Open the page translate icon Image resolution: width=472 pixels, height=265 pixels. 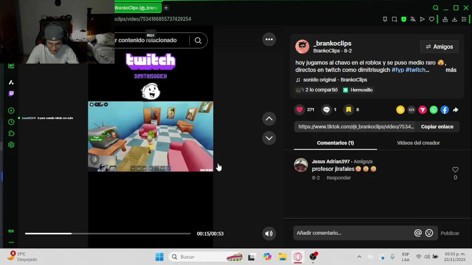[x=413, y=19]
